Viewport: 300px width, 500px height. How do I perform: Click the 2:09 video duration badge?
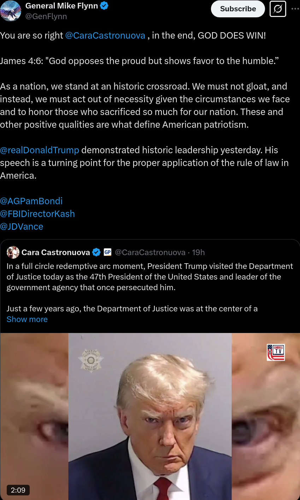pos(18,490)
